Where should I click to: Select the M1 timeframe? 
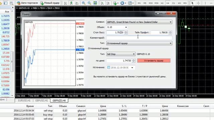coord(139,3)
